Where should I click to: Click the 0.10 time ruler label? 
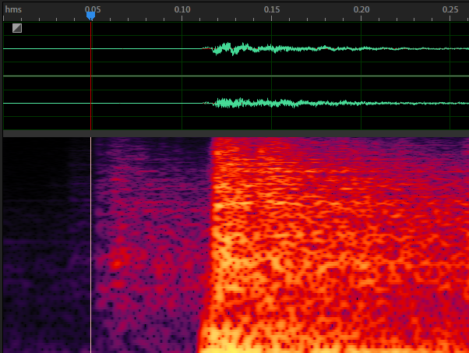coord(182,9)
